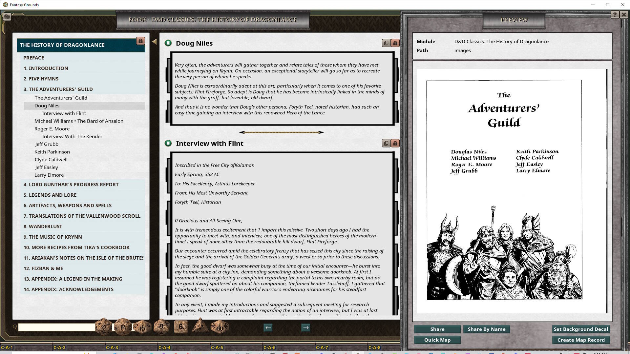This screenshot has width=630, height=354.
Task: Open chapter 12. Fizban & Me
Action: point(82,268)
